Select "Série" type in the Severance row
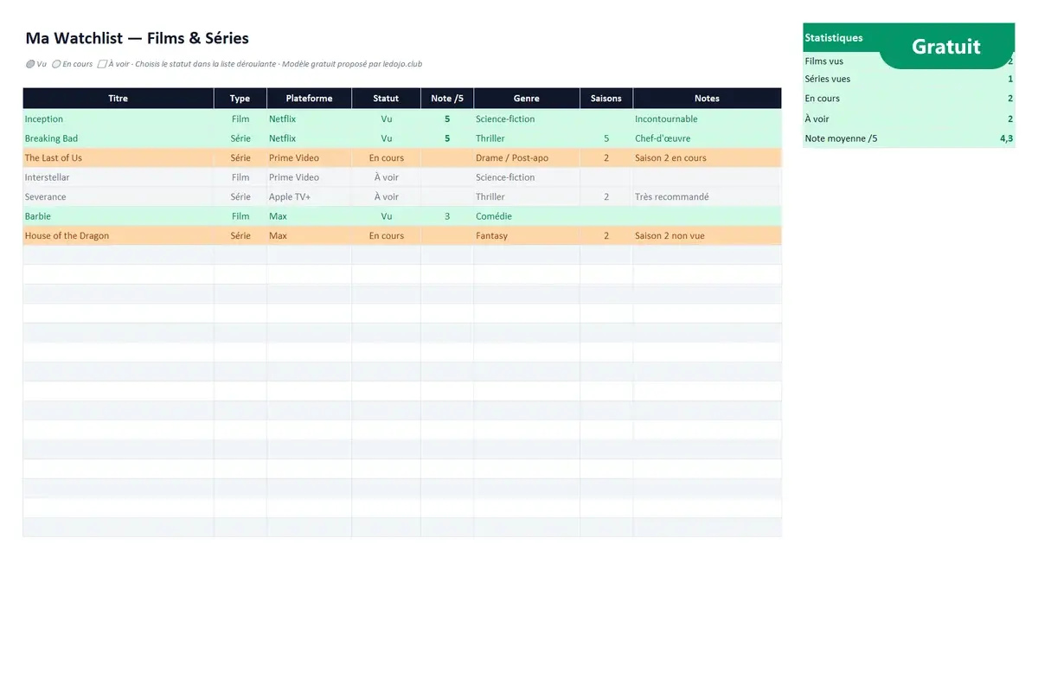This screenshot has height=692, width=1038. pyautogui.click(x=240, y=196)
